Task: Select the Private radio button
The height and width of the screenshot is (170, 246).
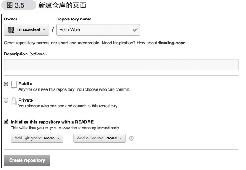Action: pyautogui.click(x=6, y=101)
